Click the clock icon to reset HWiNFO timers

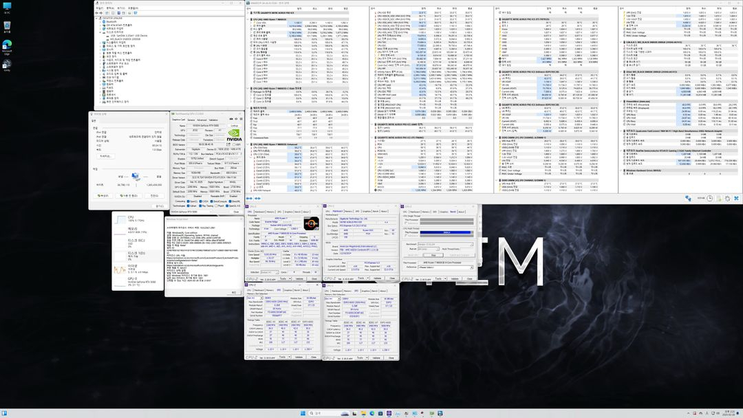point(709,198)
